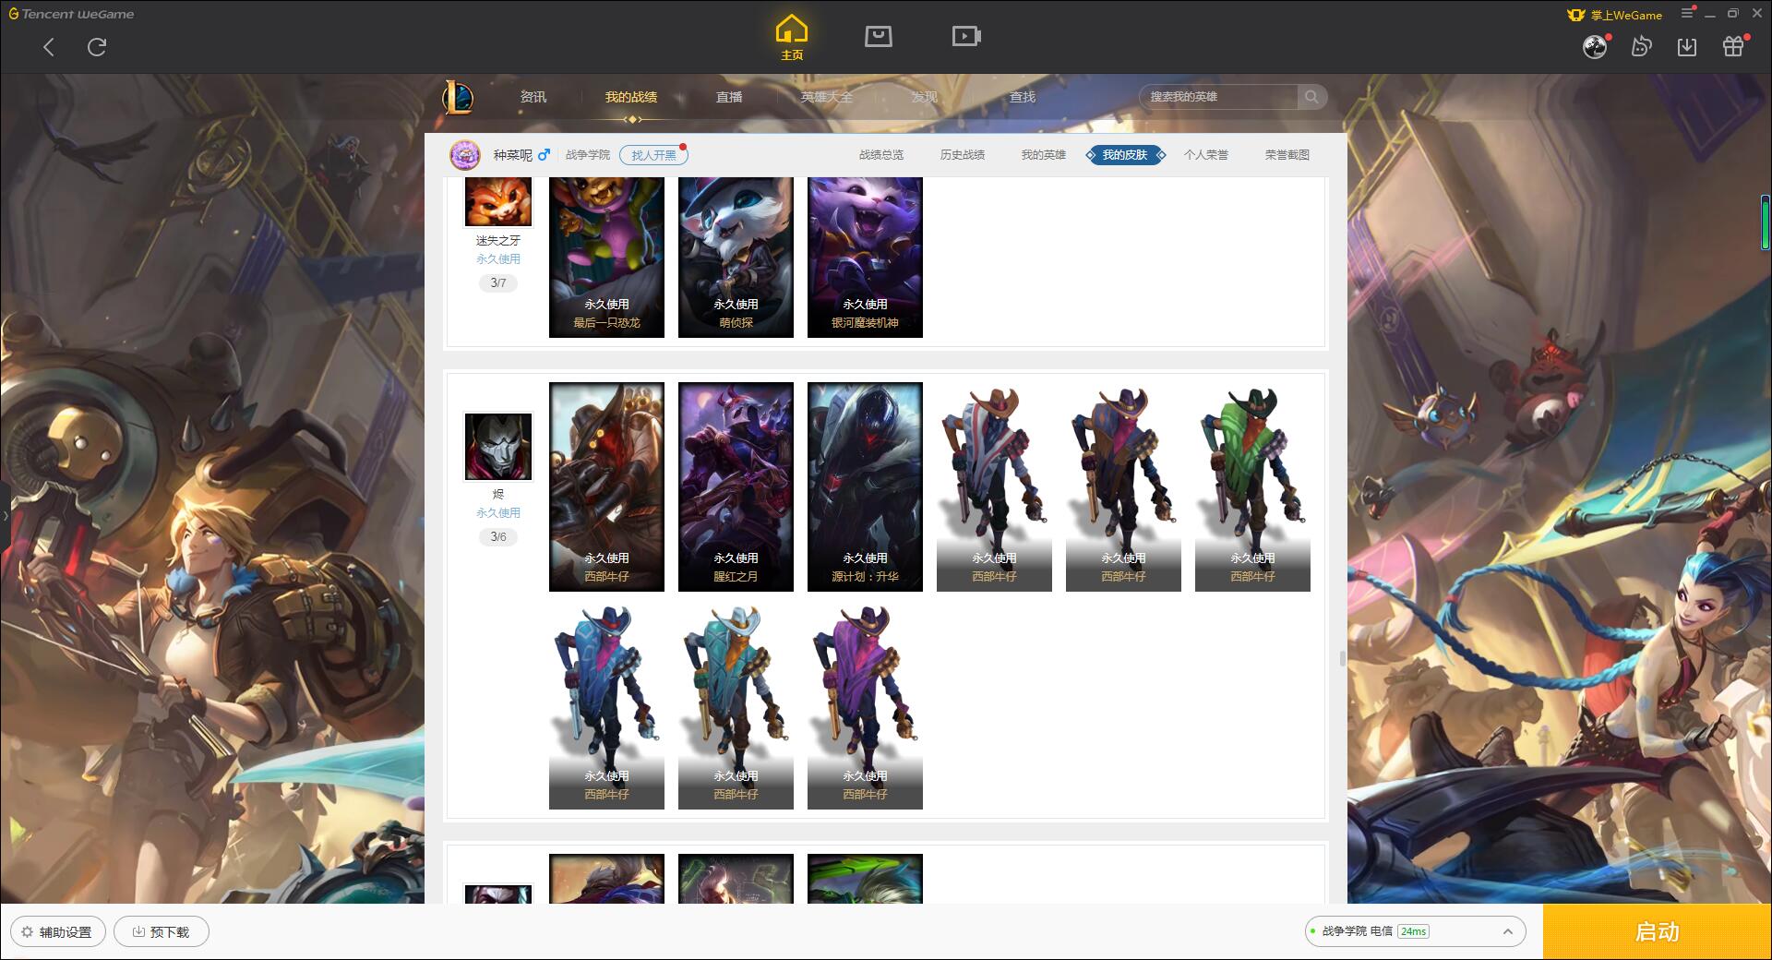Click the 迷失之牙 champion portrait
Viewport: 1772px width, 960px height.
coord(498,201)
